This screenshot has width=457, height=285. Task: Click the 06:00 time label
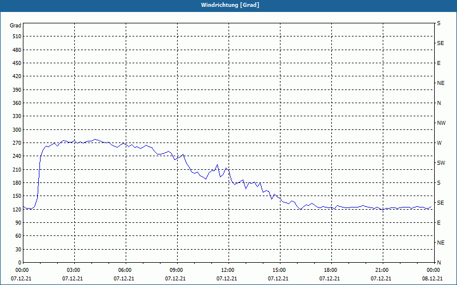tap(125, 270)
